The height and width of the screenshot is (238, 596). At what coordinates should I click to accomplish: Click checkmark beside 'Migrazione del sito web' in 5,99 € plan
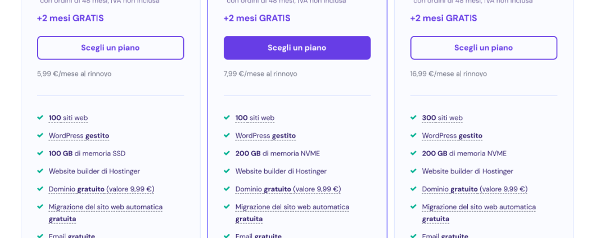click(x=40, y=207)
